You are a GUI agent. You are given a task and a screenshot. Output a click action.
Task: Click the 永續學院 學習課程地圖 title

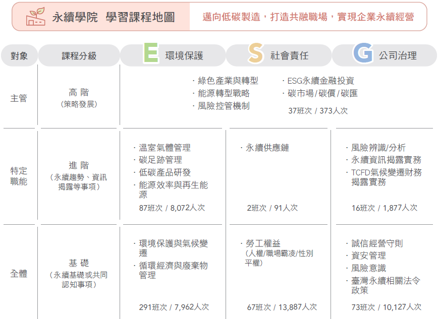click(114, 17)
